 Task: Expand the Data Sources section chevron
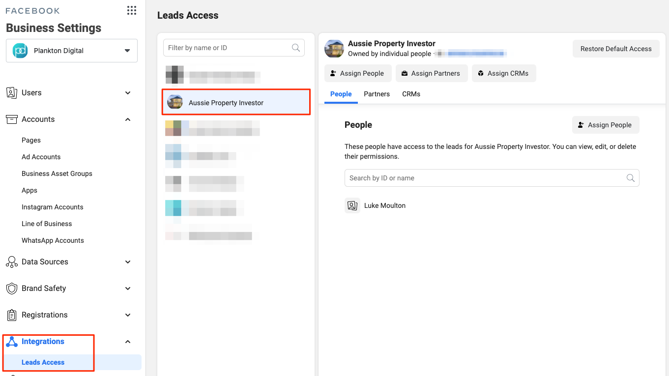(x=128, y=262)
